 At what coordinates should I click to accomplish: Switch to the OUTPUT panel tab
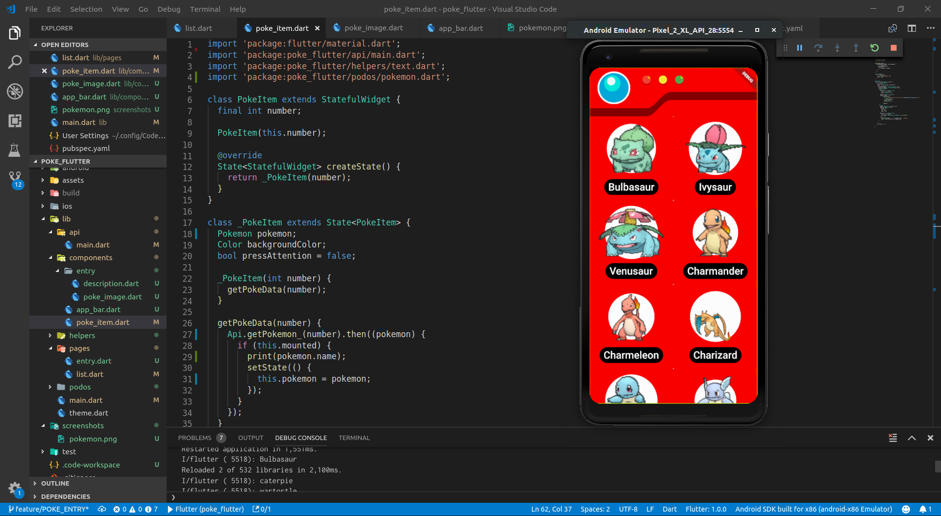tap(250, 438)
